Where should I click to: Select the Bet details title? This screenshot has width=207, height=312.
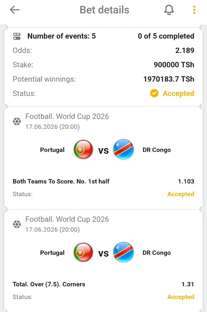tap(104, 10)
